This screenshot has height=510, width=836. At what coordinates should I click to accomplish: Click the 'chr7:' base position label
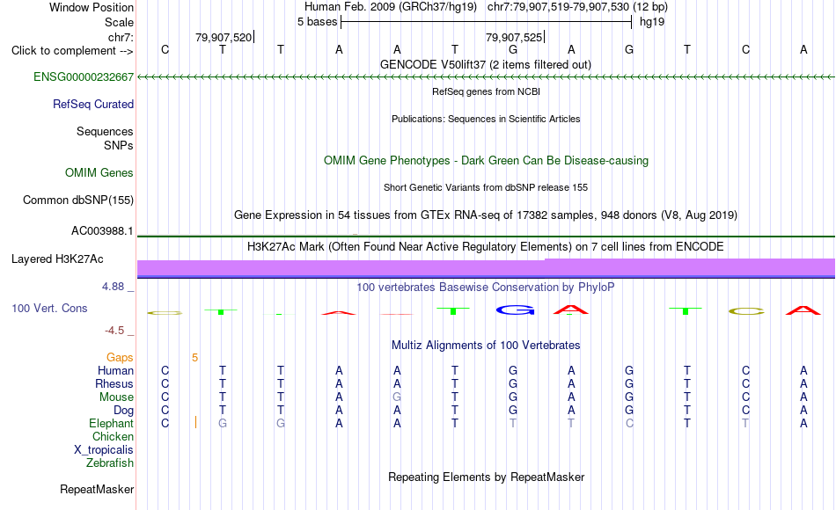[121, 37]
